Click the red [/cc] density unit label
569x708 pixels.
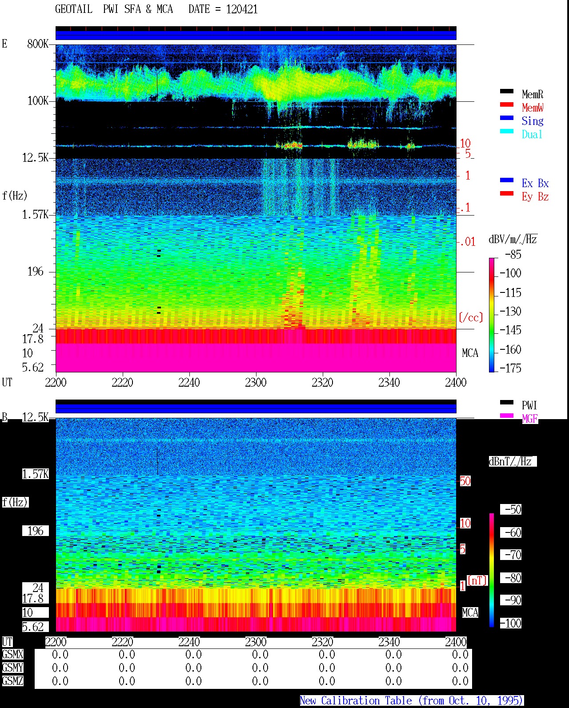pyautogui.click(x=471, y=317)
